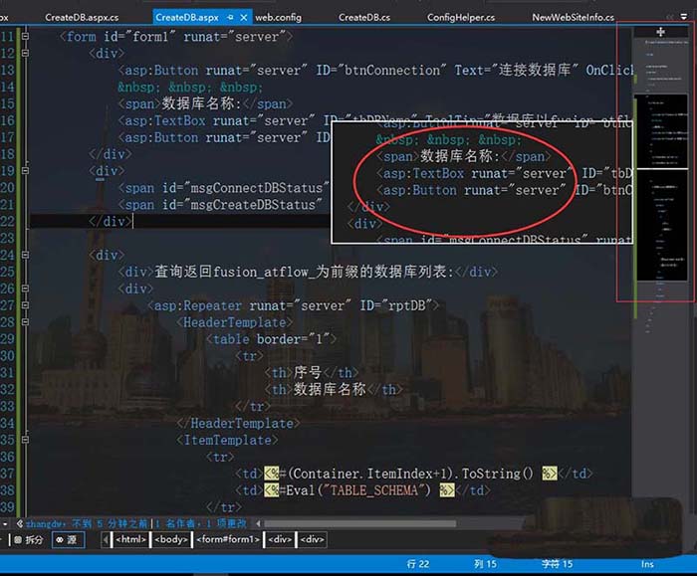Click the nbsp entities on line 14
Viewport: 697px width, 576px height.
(190, 87)
